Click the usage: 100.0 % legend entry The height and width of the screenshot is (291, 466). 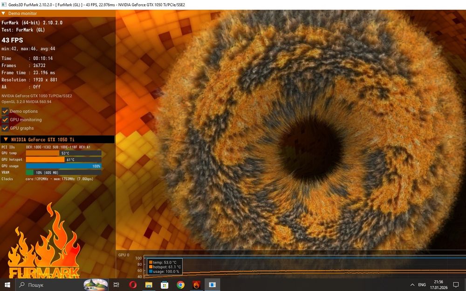click(164, 271)
